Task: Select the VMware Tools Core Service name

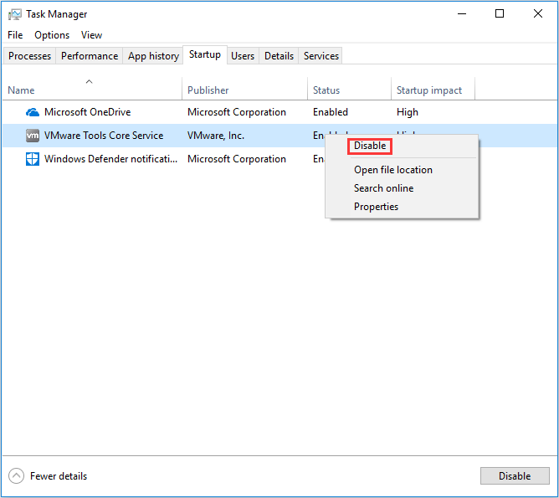Action: coord(104,136)
